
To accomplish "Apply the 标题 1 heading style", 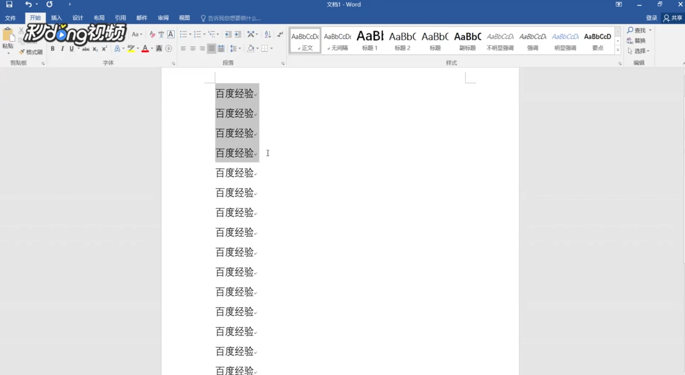I will tap(370, 40).
